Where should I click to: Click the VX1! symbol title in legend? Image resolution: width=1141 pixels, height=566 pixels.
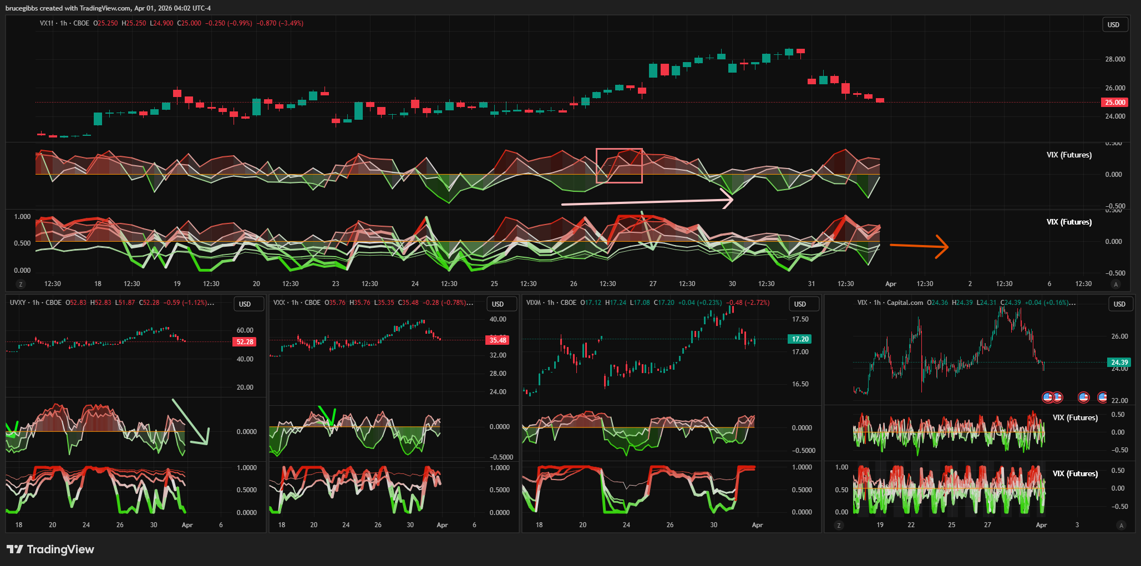[47, 23]
